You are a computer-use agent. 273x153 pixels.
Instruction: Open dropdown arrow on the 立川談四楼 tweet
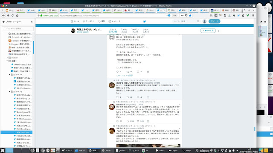pos(179,105)
